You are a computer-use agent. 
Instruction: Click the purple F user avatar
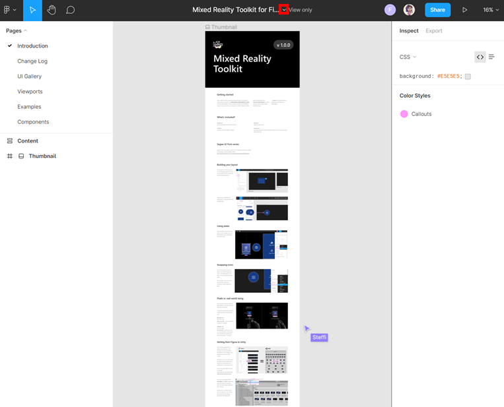click(390, 10)
